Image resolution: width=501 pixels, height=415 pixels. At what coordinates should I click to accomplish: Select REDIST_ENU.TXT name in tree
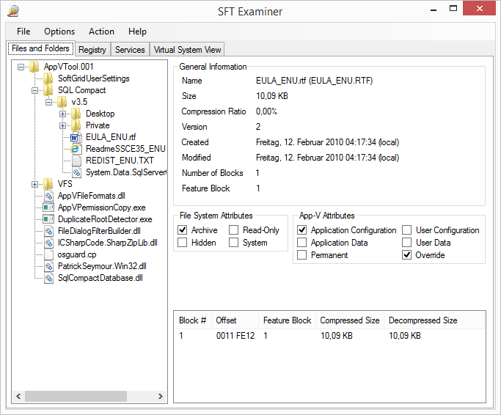tap(120, 161)
